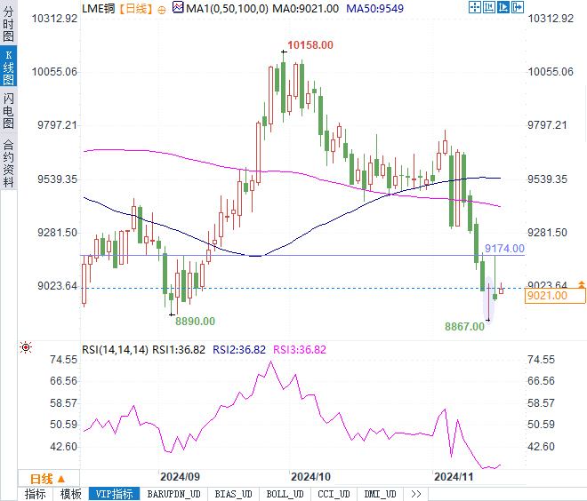The width and height of the screenshot is (587, 501).
Task: Click the red sun icon beside RSI panel
Action: pos(26,347)
